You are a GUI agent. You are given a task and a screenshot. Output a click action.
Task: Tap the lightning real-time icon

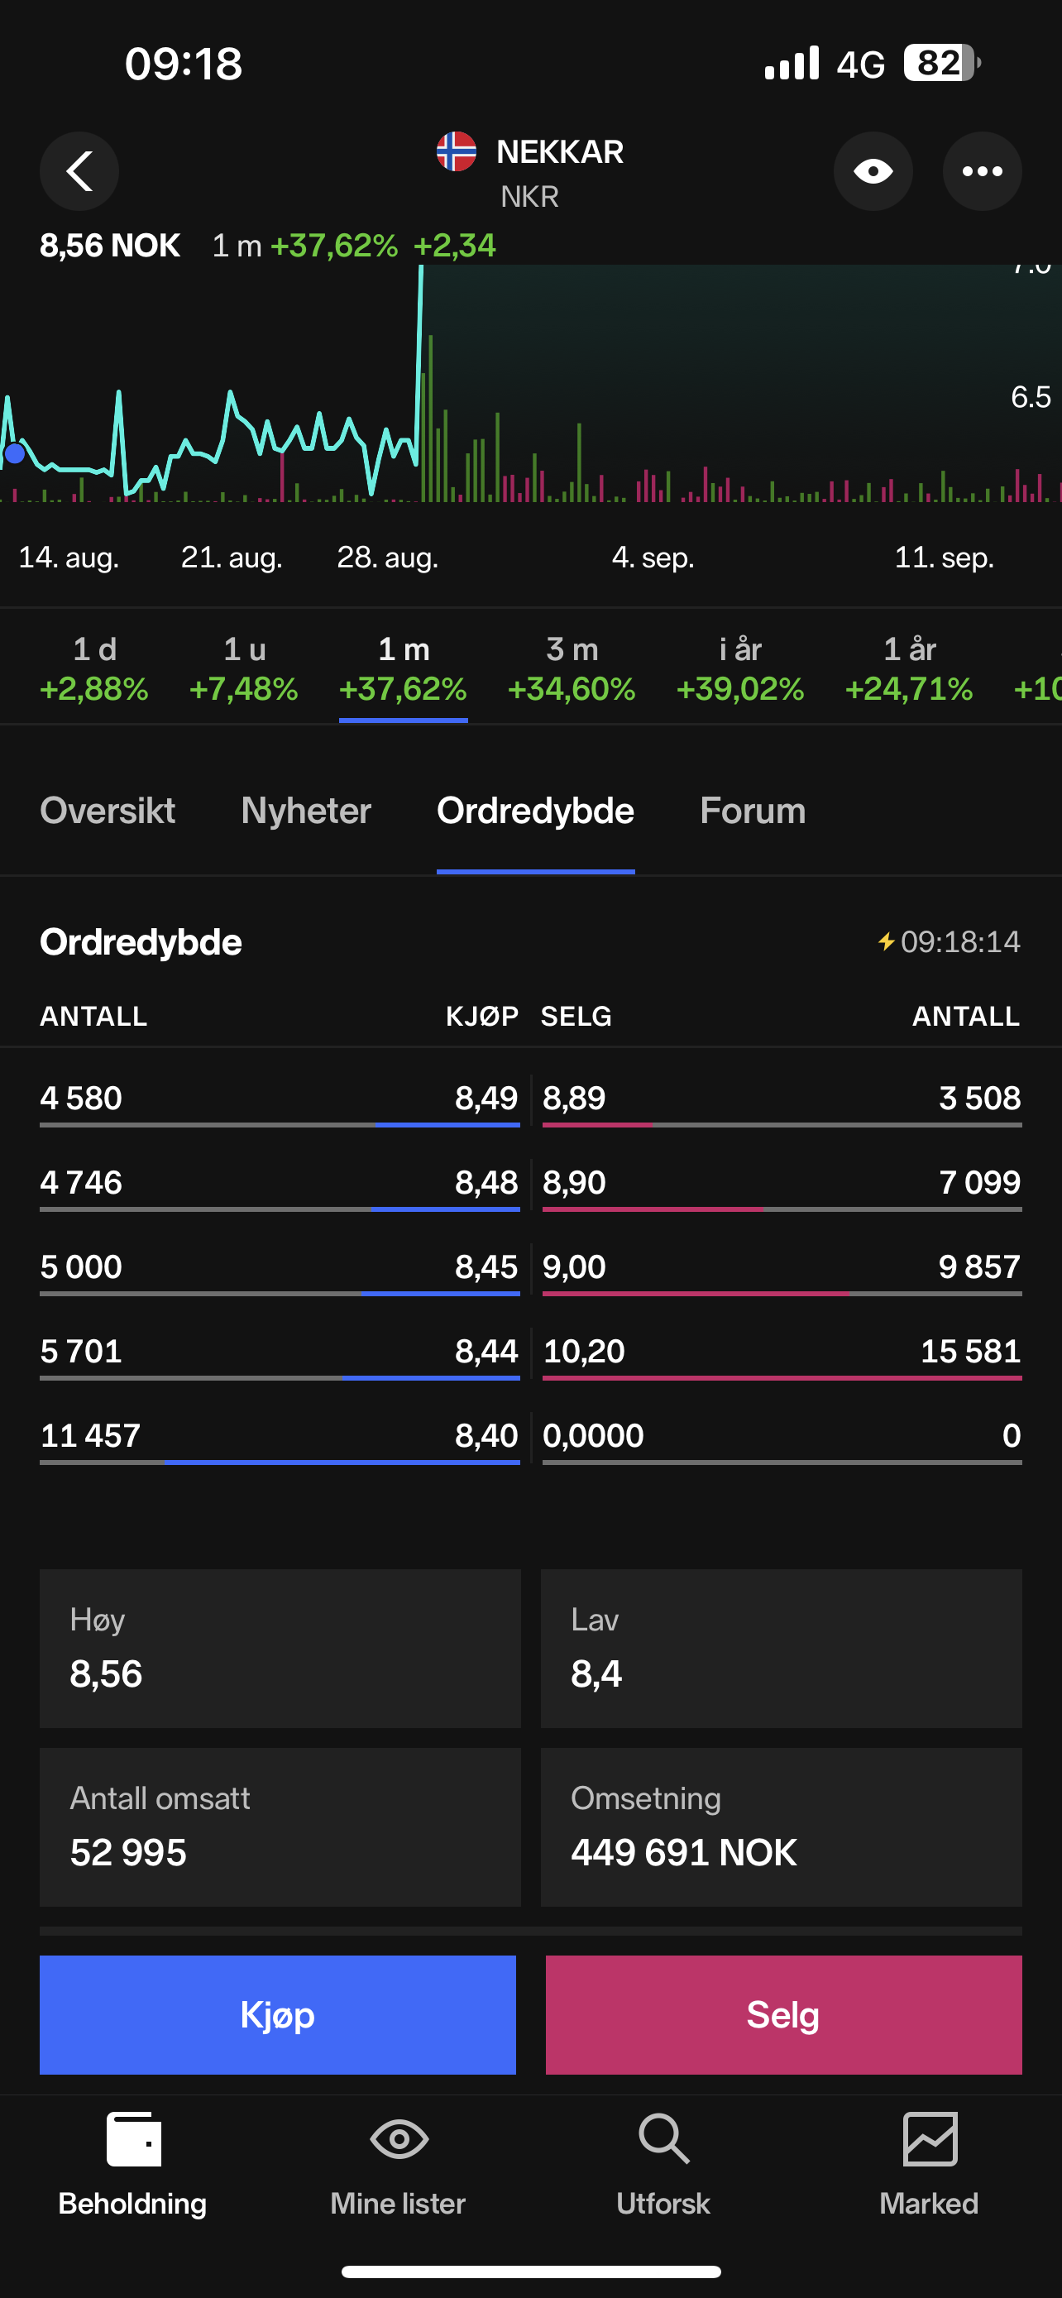coord(887,942)
